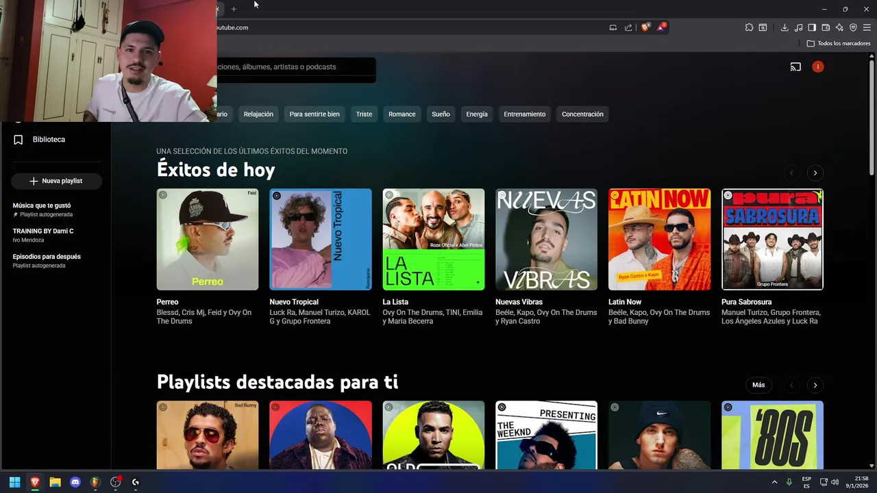Screen dimensions: 877x493
Task: Show next Playlists destacadas items
Action: (x=815, y=385)
